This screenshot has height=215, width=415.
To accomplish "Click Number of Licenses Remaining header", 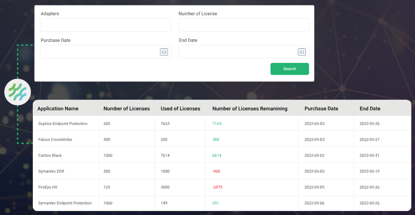I will point(250,108).
